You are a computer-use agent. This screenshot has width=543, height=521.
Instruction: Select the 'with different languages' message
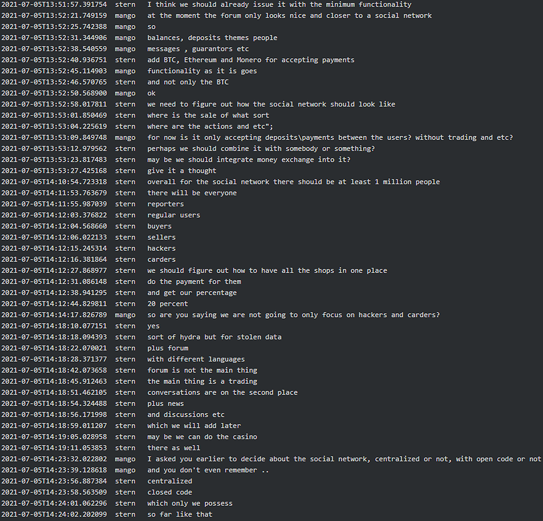coord(195,359)
